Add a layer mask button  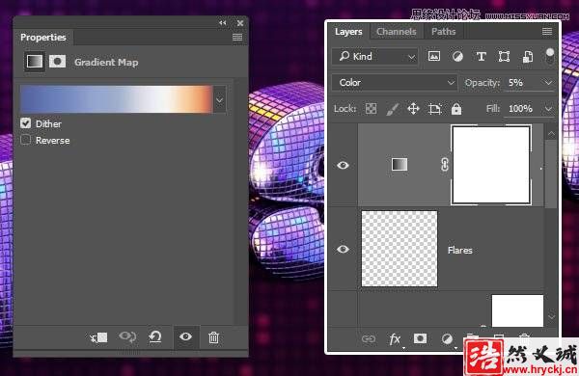pos(420,338)
